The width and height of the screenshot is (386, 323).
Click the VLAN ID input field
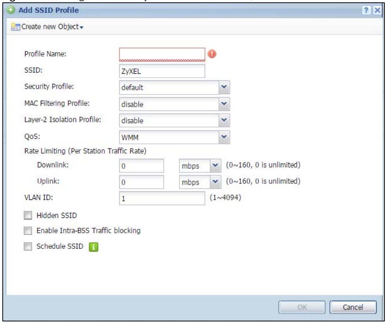click(162, 198)
